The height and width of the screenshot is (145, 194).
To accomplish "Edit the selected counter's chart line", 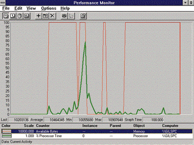I will pyautogui.click(x=46, y=16).
